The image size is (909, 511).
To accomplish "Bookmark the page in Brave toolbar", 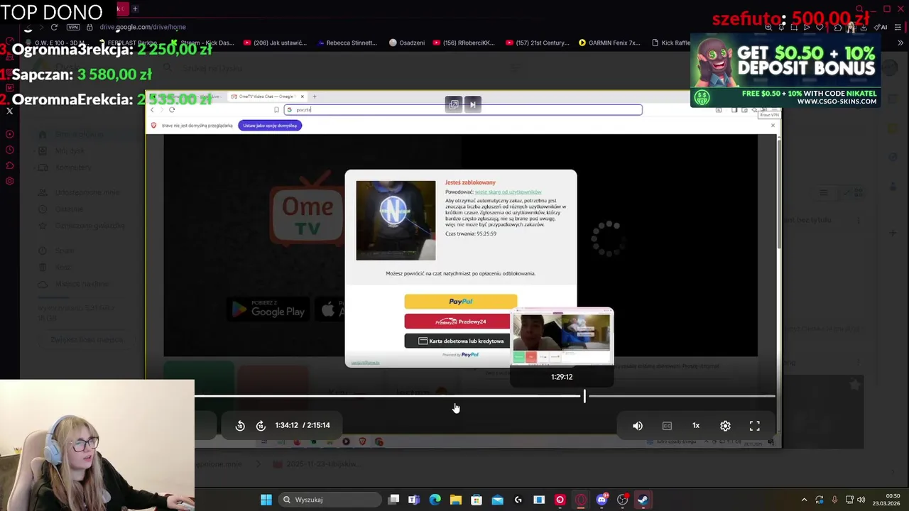I will (276, 109).
